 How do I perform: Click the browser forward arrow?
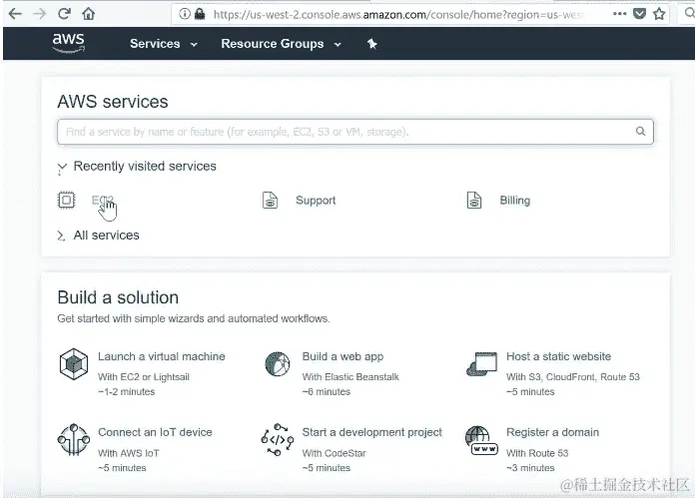click(x=40, y=14)
